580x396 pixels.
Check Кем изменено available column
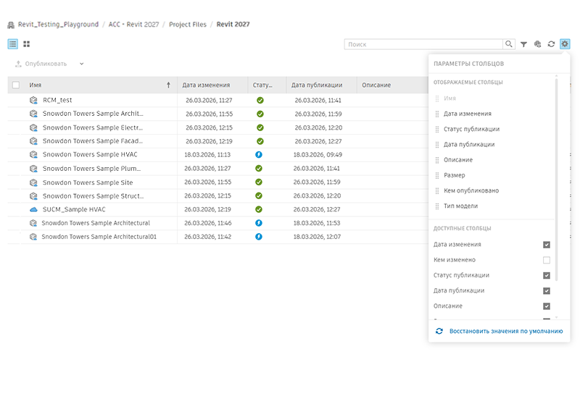pyautogui.click(x=547, y=260)
